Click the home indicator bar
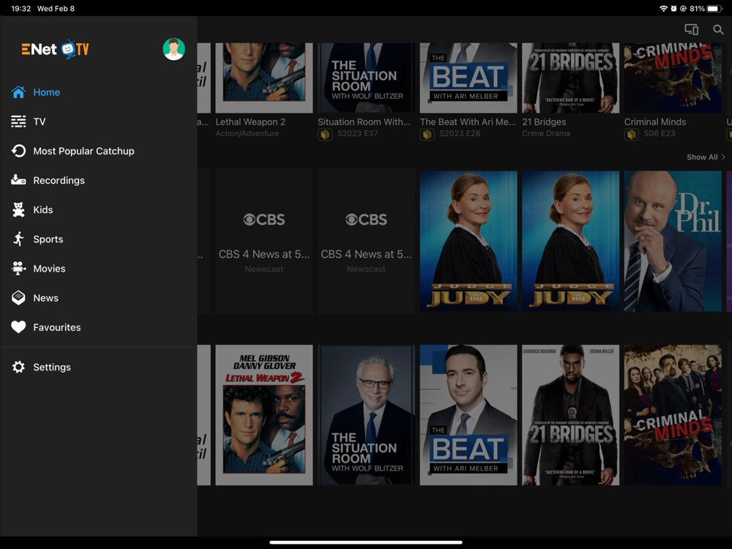 366,542
